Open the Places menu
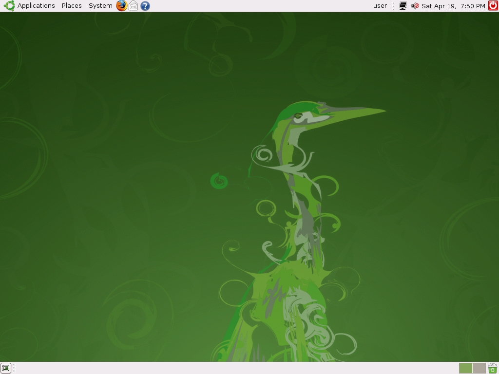499x374 pixels. (x=72, y=6)
